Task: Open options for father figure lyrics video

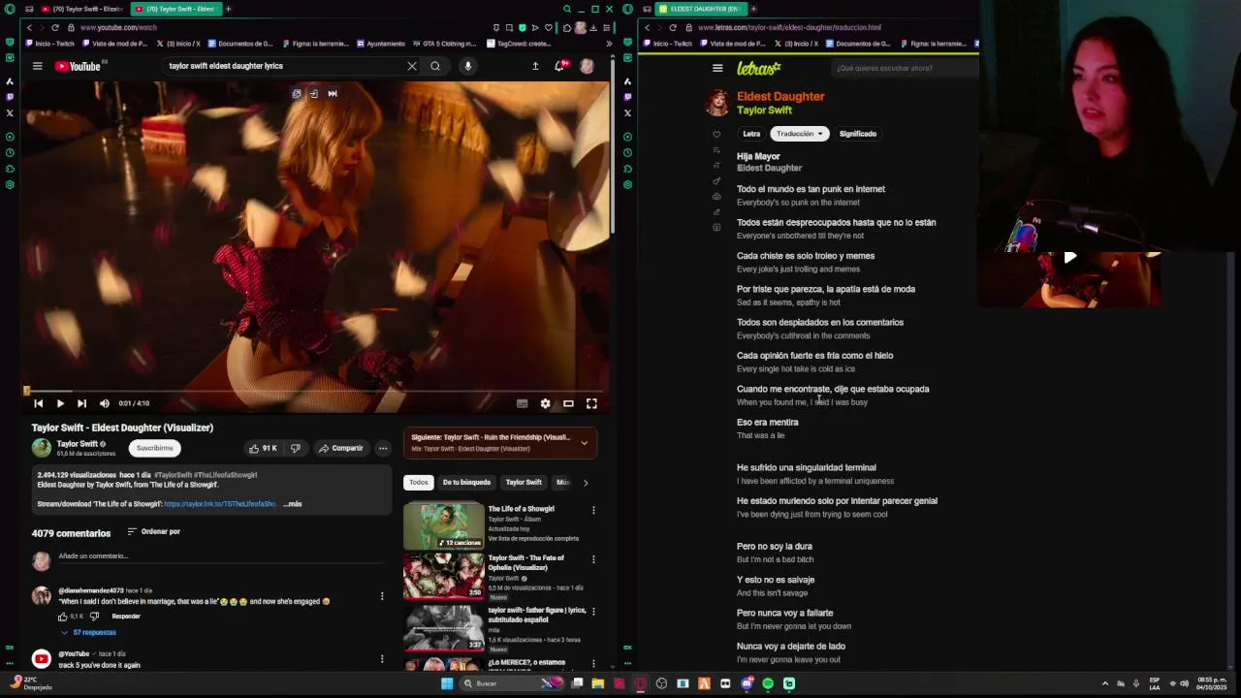Action: 593,612
